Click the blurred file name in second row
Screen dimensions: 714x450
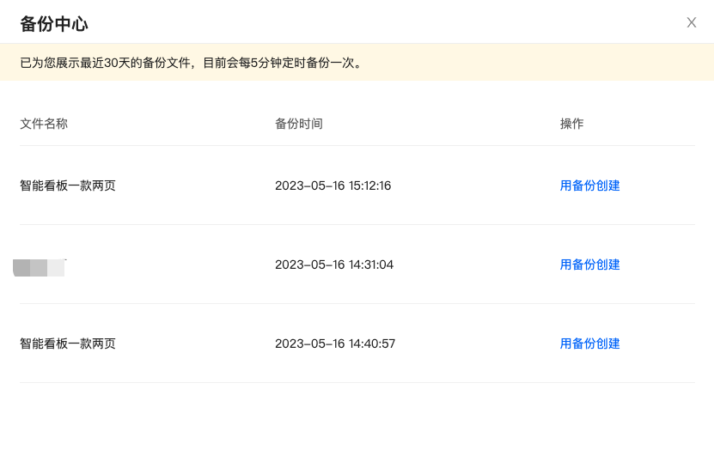coord(40,266)
